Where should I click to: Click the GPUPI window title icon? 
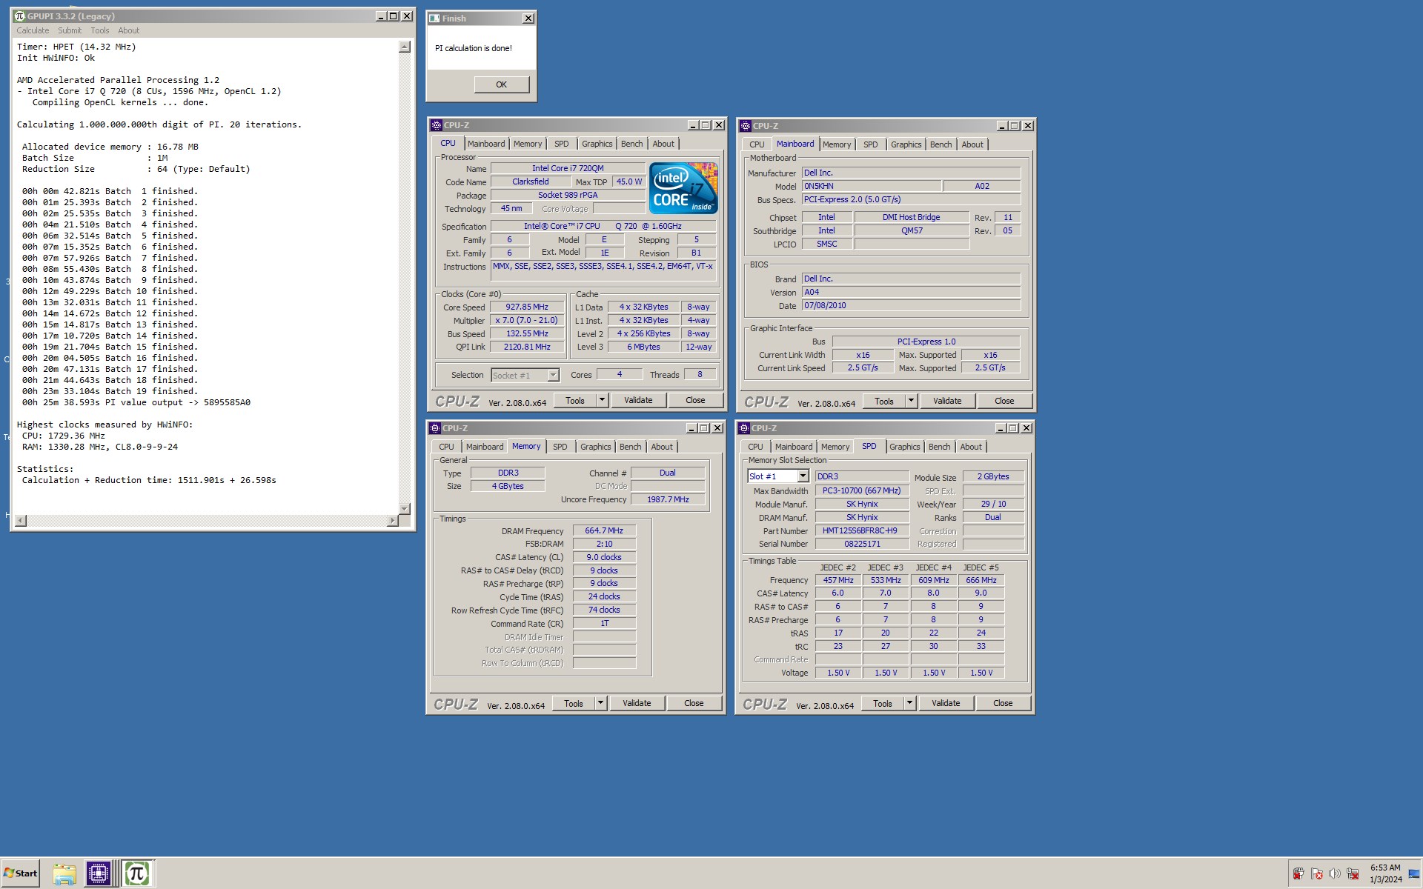pyautogui.click(x=20, y=16)
